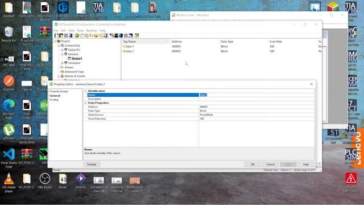Open the Visual Studio Code desktop icon
This screenshot has width=364, height=205.
[x=9, y=158]
